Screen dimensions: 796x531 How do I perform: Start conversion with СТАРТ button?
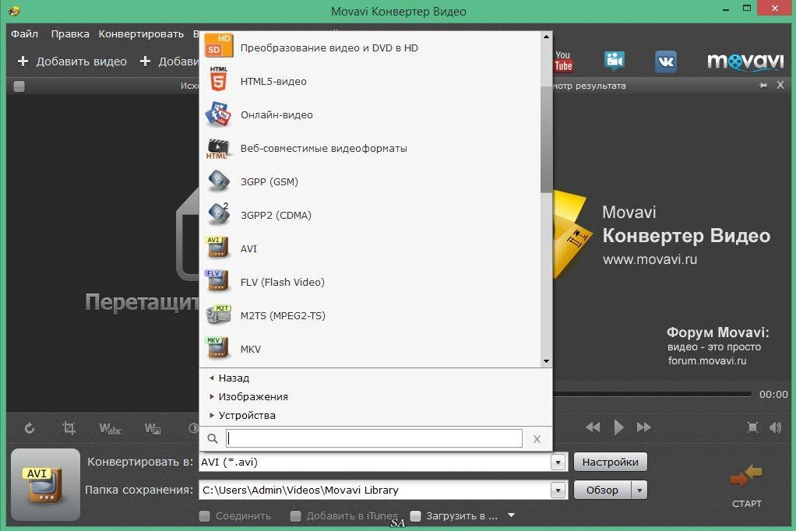(746, 487)
